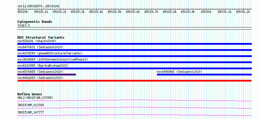Click the 65029.2k ruler label
260x119 pixels.
(x=60, y=12)
